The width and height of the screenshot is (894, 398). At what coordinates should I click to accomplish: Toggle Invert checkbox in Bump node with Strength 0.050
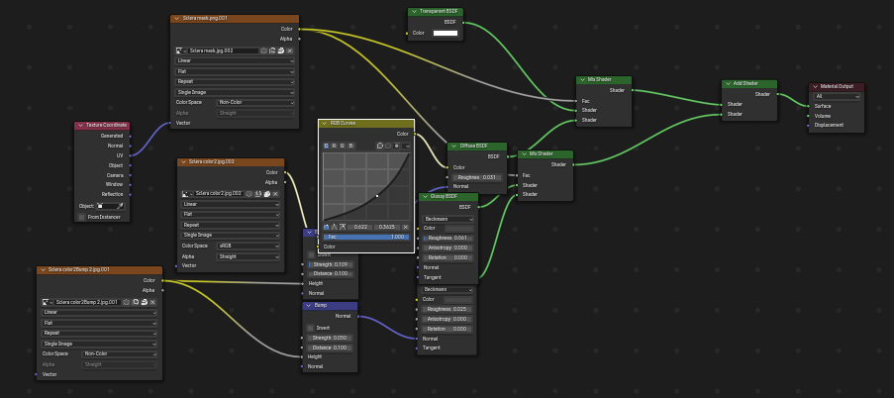coord(311,328)
